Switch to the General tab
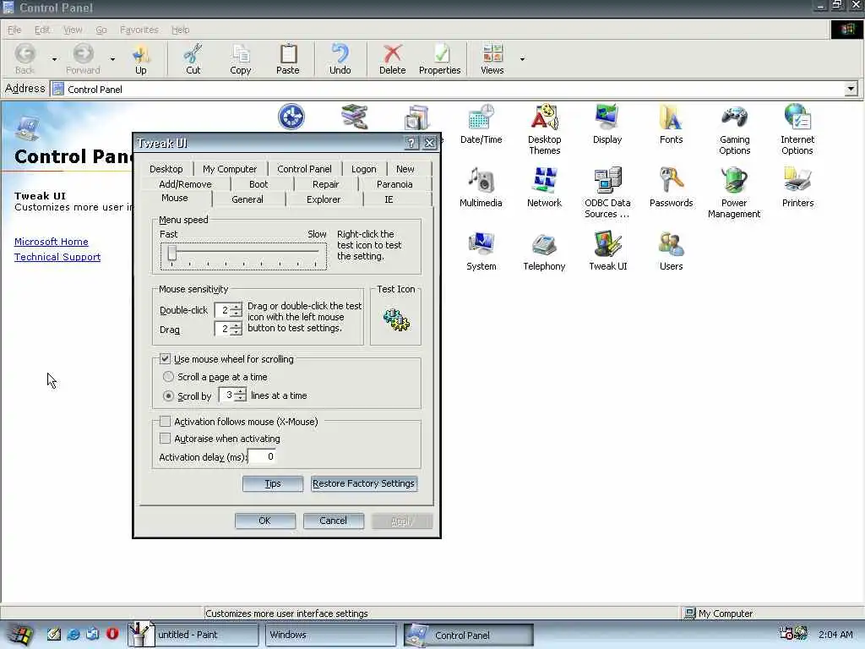Screen dimensions: 865x649 pyautogui.click(x=248, y=199)
